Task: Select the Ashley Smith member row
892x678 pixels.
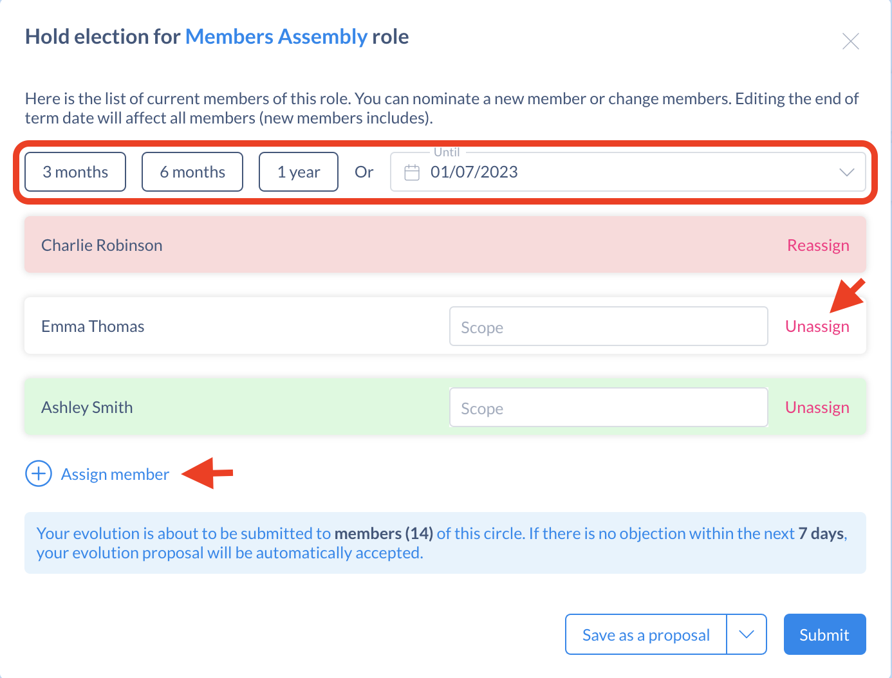Action: click(x=445, y=407)
